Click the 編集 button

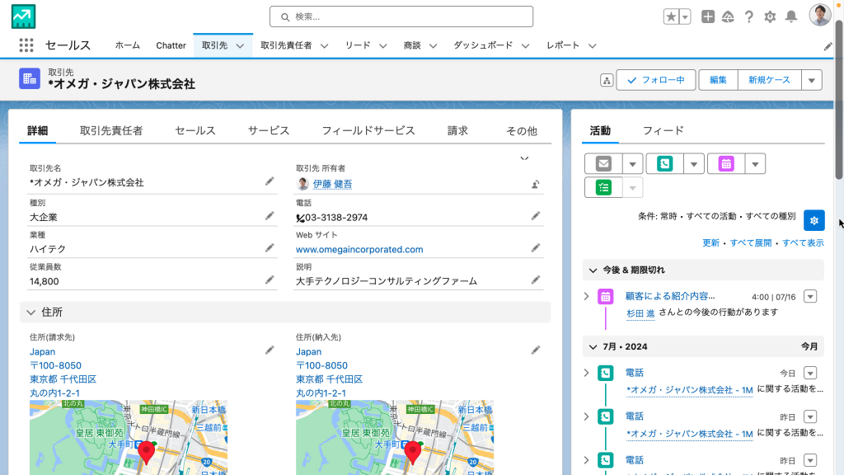click(x=718, y=80)
